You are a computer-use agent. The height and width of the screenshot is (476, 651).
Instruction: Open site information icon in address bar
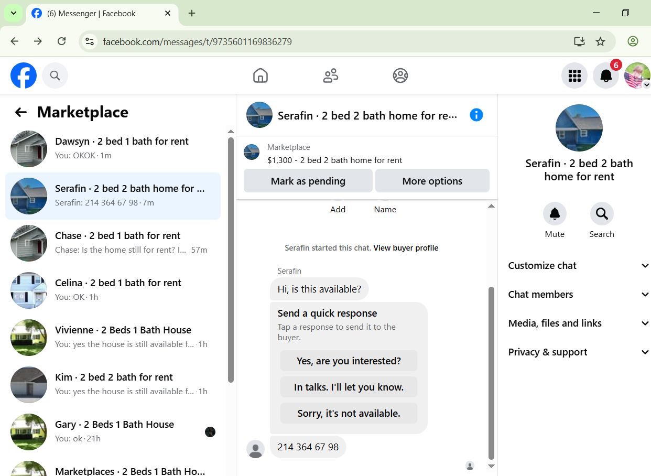[x=90, y=41]
